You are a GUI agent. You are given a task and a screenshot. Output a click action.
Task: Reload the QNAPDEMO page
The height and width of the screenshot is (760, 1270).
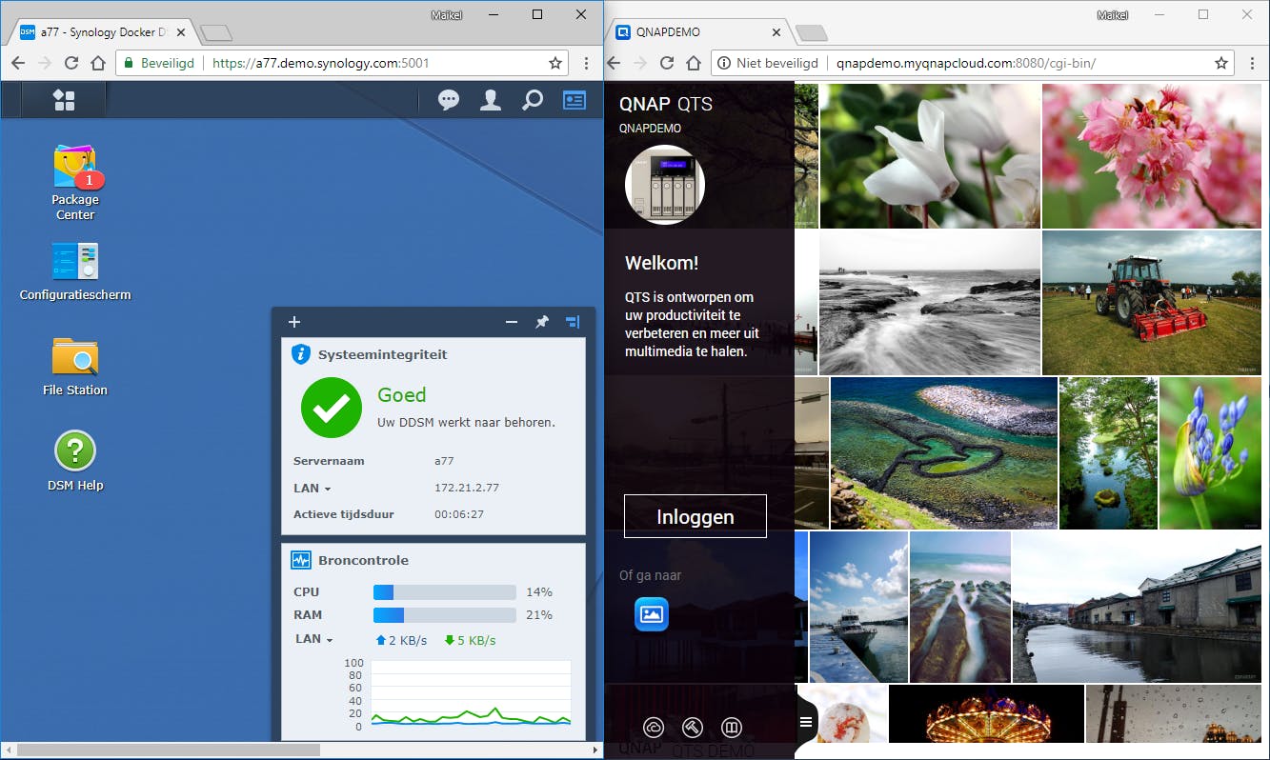tap(667, 63)
